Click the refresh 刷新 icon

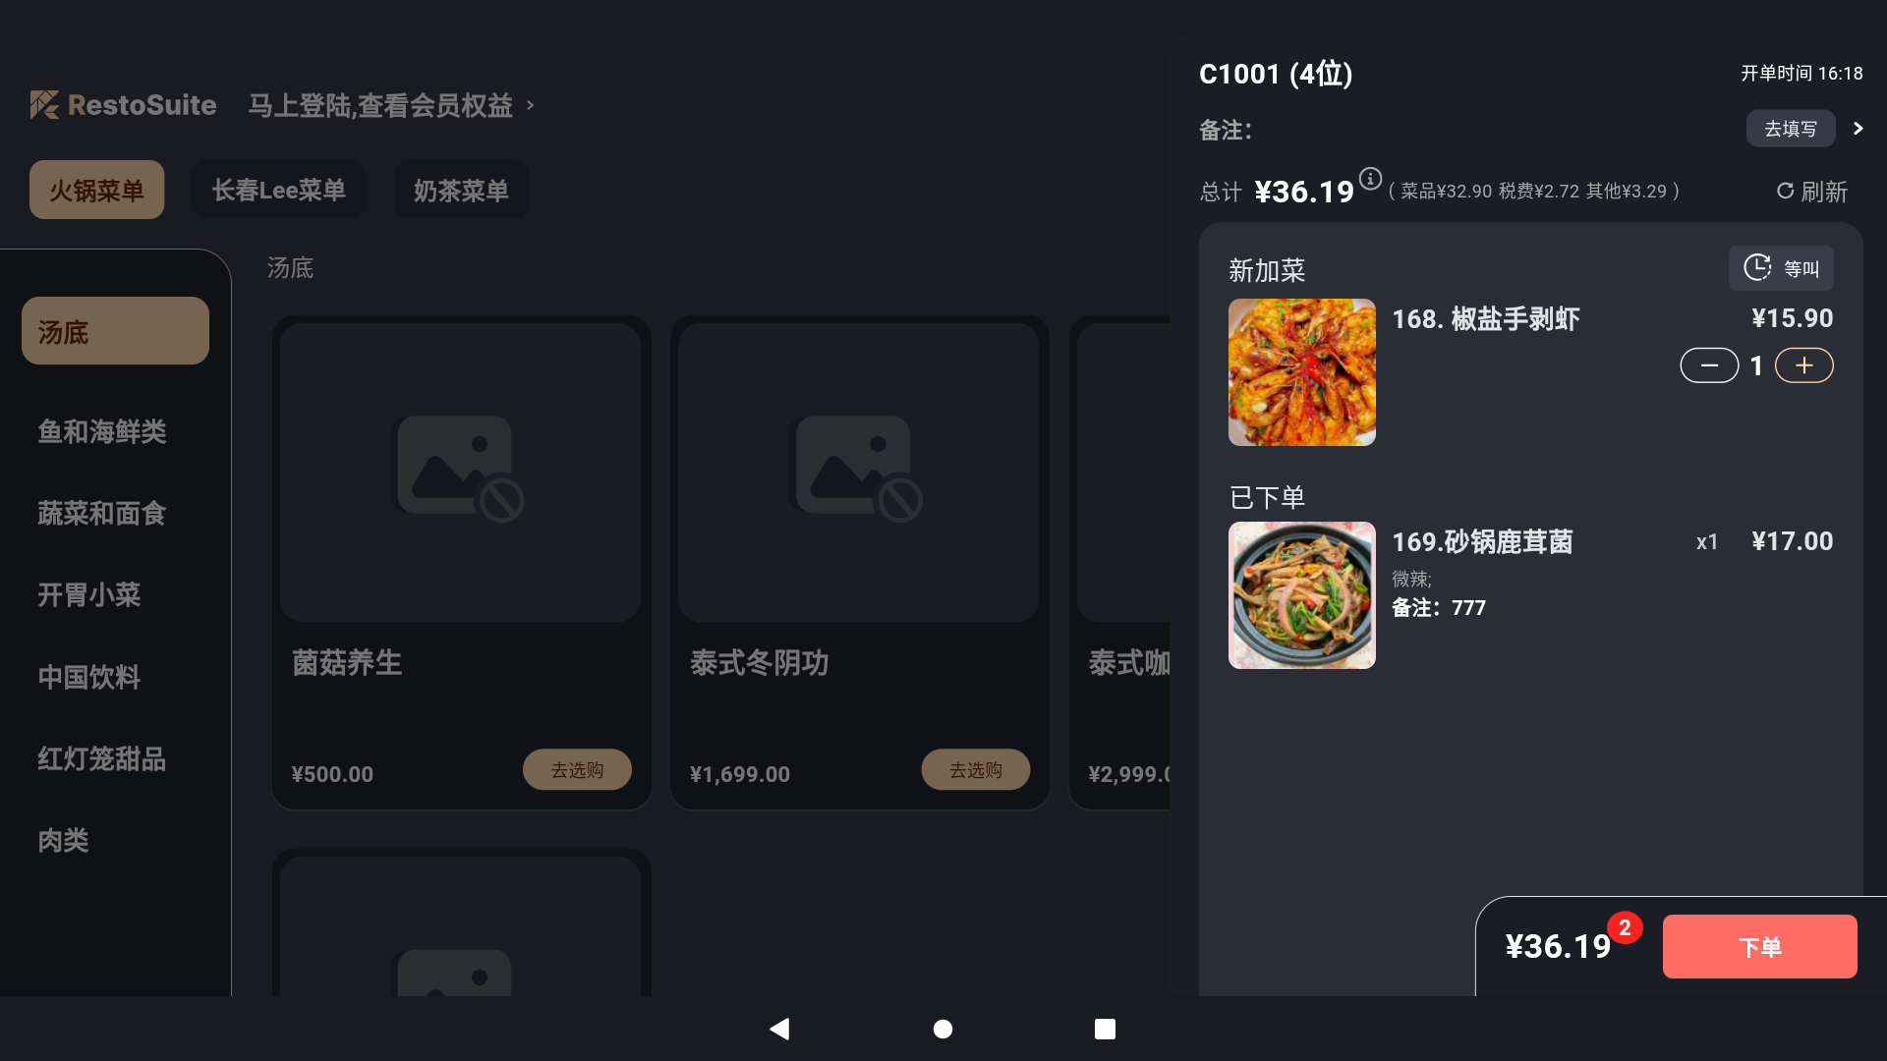tap(1785, 191)
